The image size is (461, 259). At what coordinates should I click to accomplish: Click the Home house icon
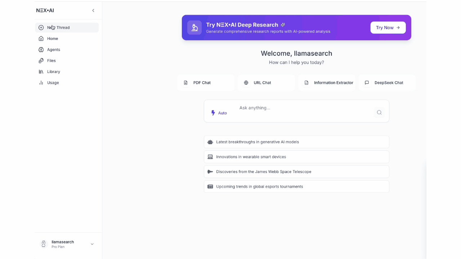tap(41, 38)
